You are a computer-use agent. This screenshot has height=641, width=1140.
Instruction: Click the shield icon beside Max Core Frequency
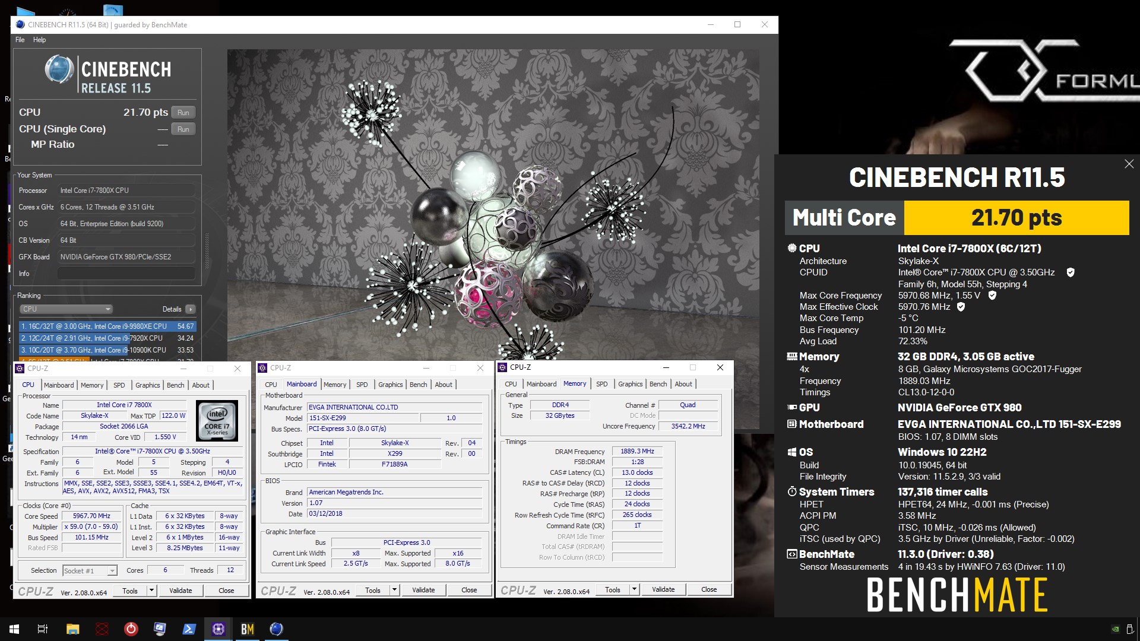click(x=992, y=295)
